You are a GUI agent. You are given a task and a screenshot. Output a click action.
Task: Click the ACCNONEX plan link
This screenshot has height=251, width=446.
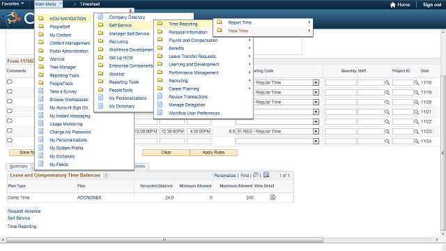[89, 197]
